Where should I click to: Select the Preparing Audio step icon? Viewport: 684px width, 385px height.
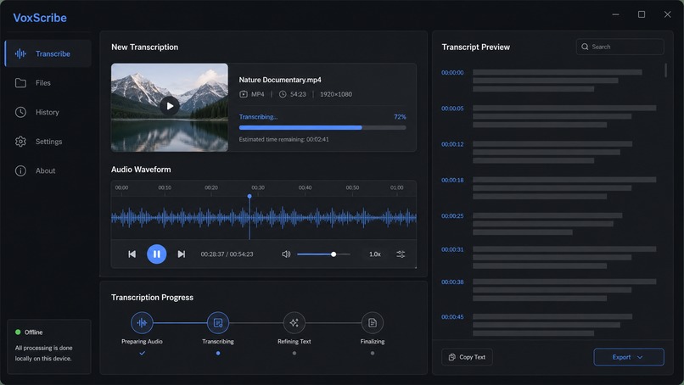(x=142, y=323)
